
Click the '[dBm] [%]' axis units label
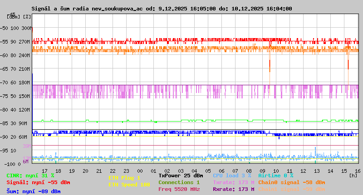(19, 17)
